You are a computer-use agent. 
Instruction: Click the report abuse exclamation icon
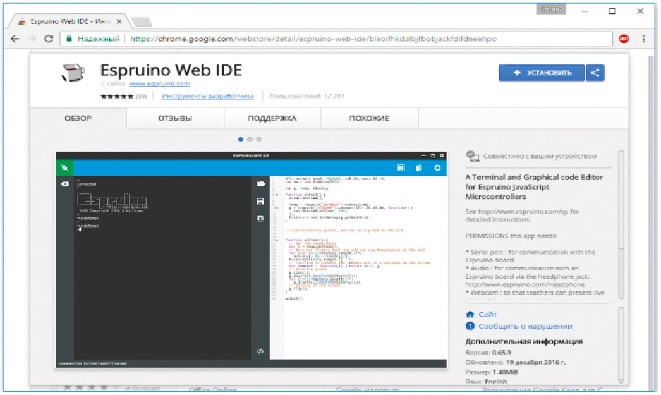pos(470,326)
